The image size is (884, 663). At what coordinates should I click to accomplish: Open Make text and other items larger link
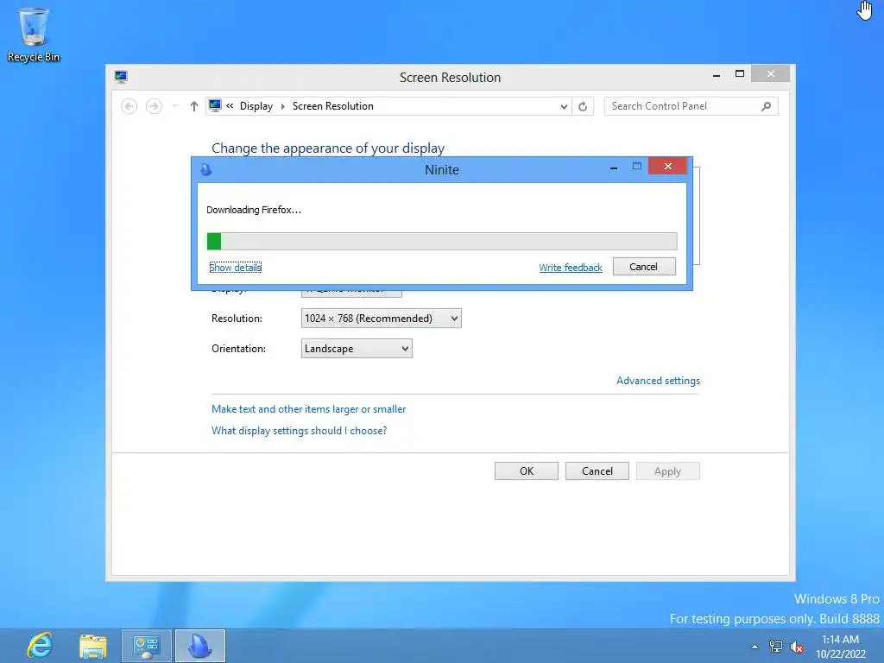coord(308,409)
